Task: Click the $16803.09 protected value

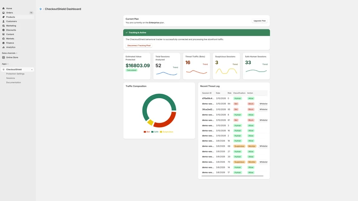Action: tap(138, 66)
